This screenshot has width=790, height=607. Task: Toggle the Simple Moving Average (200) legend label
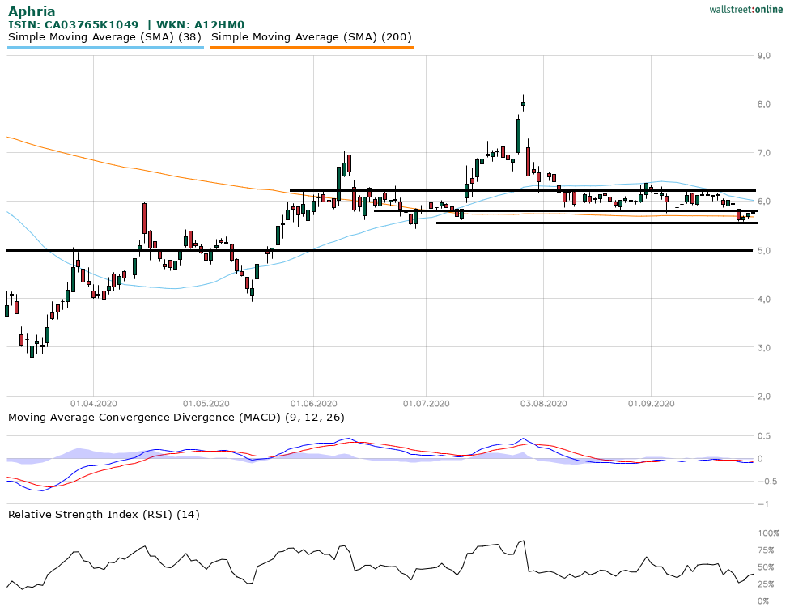coord(312,37)
